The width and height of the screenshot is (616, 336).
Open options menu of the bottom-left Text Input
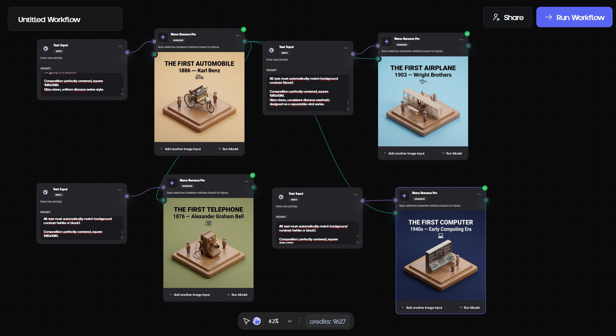120,190
